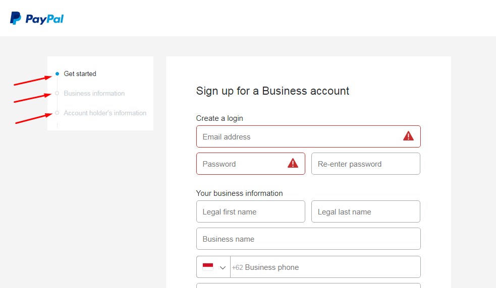
Task: Focus the Business phone field
Action: tap(325, 267)
